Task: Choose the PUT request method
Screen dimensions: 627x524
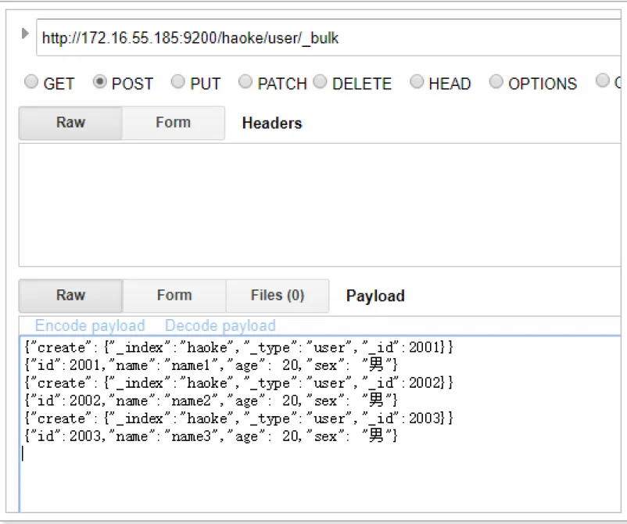Action: (x=178, y=81)
